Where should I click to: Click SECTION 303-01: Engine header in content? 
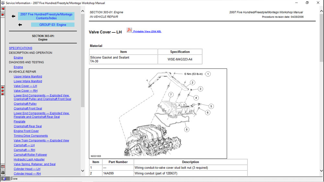(106, 12)
